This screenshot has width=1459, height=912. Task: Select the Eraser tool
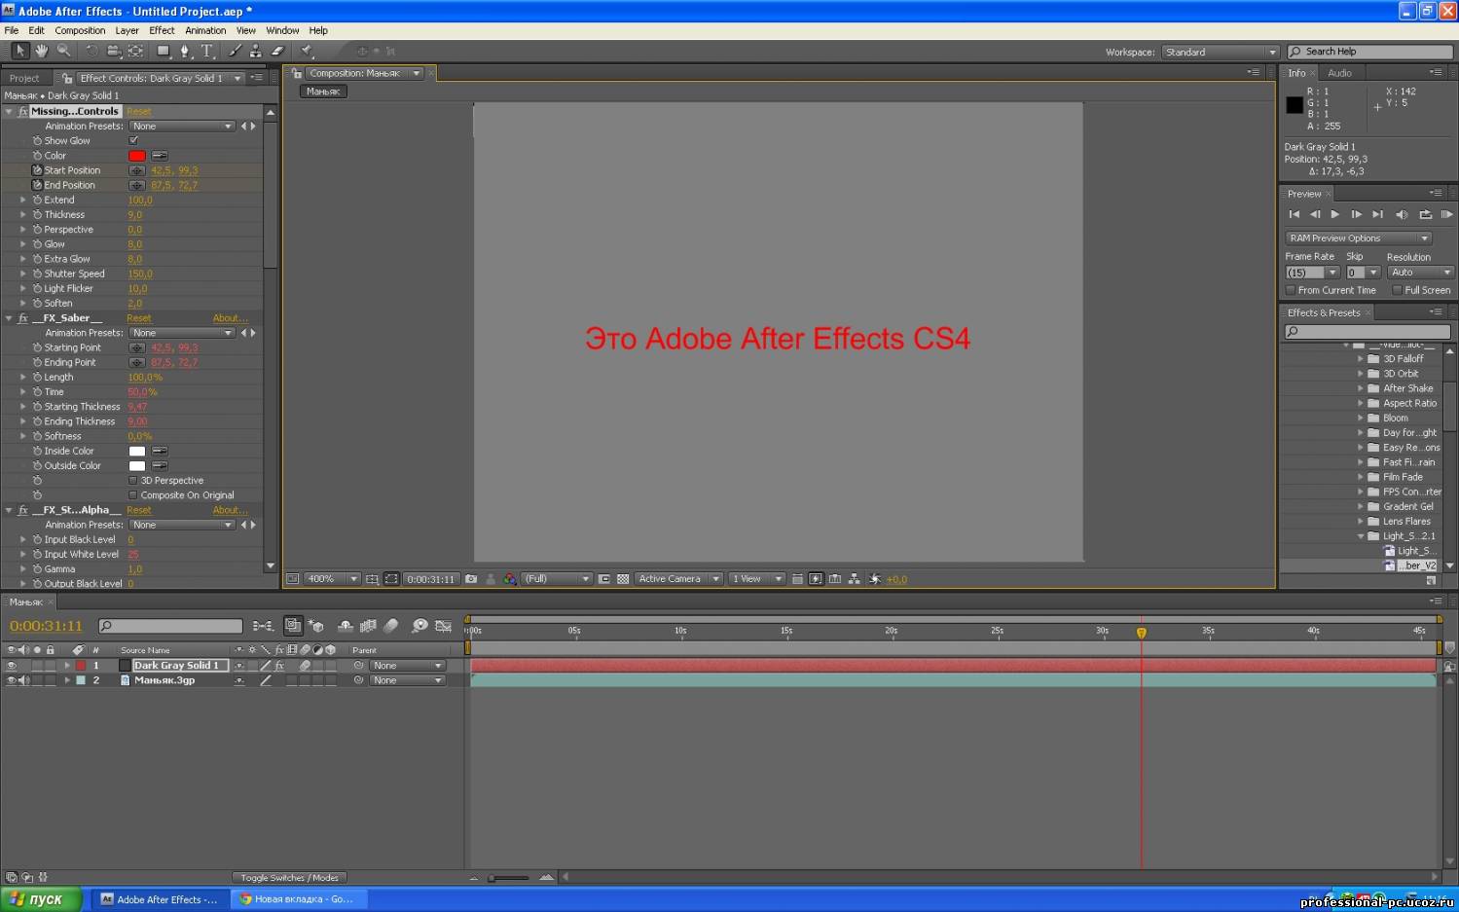277,51
